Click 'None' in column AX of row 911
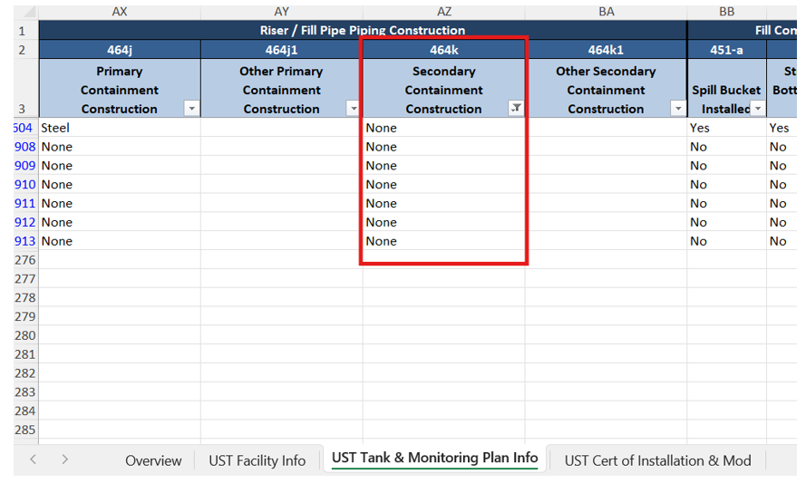806x493 pixels. coord(120,203)
